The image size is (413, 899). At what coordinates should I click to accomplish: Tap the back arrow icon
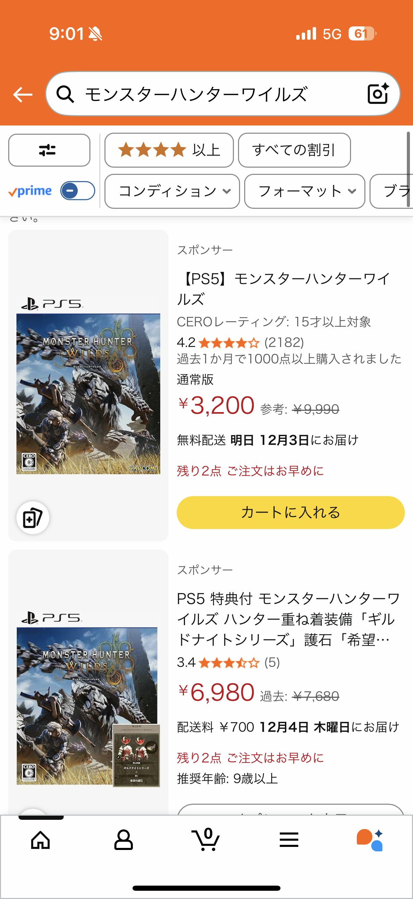tap(23, 94)
